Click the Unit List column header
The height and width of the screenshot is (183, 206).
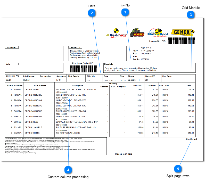click(x=137, y=86)
